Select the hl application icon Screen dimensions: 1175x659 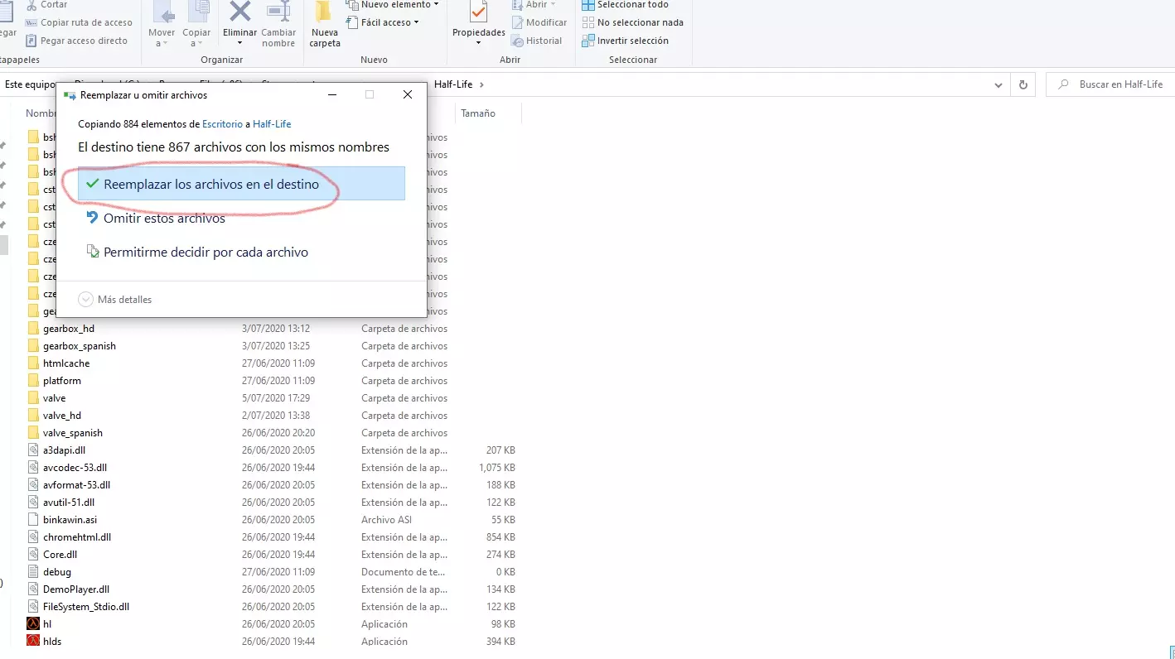[33, 624]
